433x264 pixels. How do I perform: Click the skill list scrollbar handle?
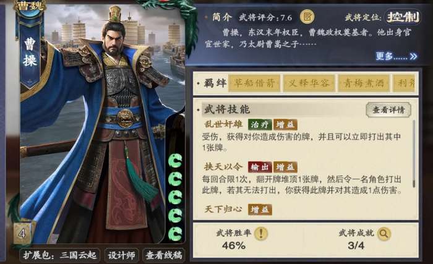click(x=414, y=153)
